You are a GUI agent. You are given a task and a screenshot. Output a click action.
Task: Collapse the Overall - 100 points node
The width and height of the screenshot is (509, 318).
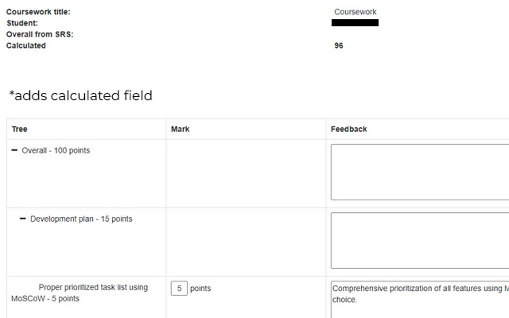click(14, 151)
